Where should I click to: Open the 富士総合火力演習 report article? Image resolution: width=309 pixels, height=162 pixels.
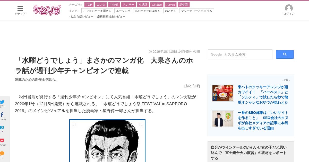(x=249, y=153)
